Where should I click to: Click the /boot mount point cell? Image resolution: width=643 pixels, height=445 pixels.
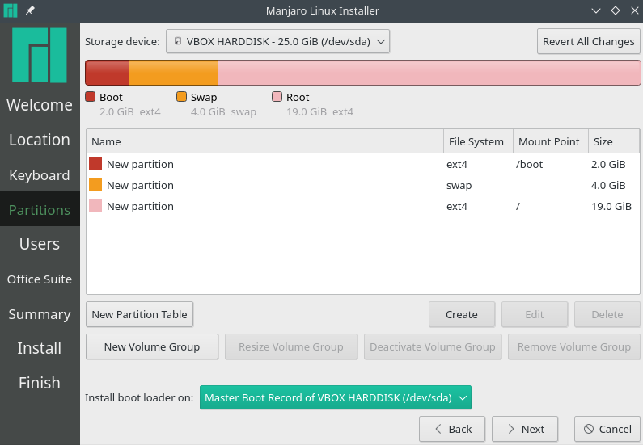pyautogui.click(x=530, y=164)
